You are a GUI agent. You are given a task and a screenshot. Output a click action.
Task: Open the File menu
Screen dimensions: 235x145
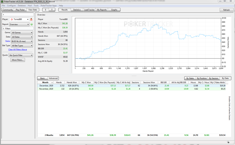click(3, 6)
